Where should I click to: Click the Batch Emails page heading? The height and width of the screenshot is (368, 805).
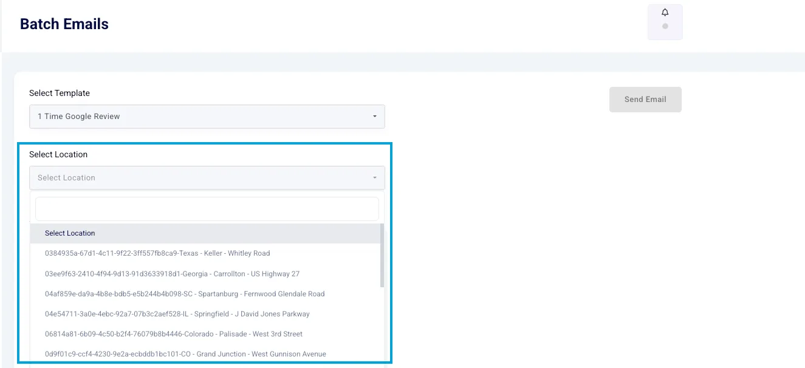[x=64, y=24]
